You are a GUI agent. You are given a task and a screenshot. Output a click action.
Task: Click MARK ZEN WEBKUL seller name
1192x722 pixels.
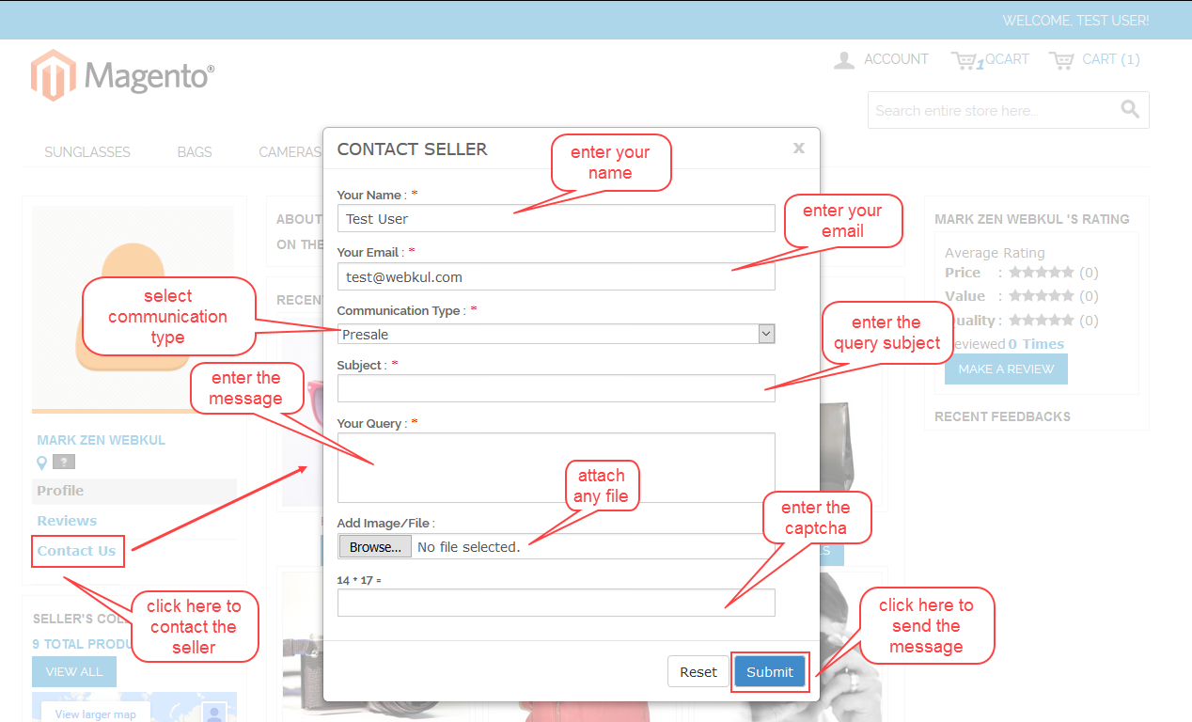click(101, 440)
